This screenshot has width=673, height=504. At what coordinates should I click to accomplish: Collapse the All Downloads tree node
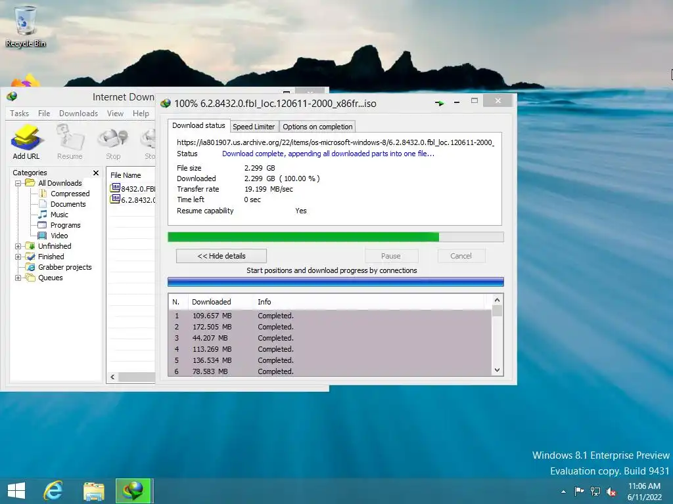click(18, 184)
